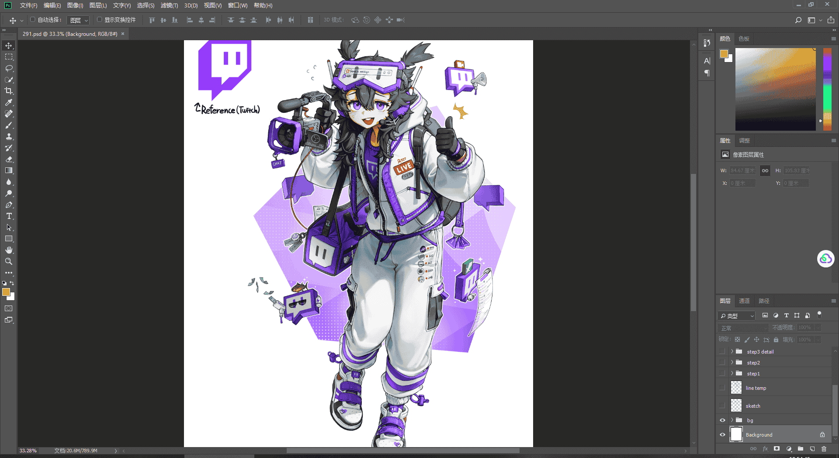Open the 类型 layer filter dropdown
Screen dimensions: 839x458
[737, 316]
